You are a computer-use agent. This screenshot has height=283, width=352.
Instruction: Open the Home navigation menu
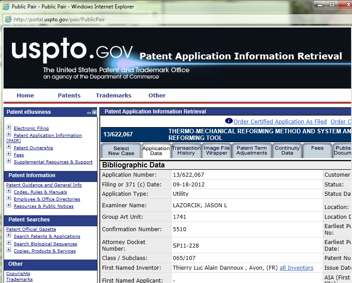[25, 95]
